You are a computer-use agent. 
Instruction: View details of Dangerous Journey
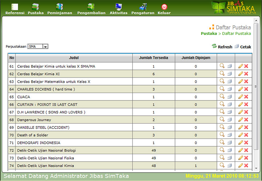[222, 119]
